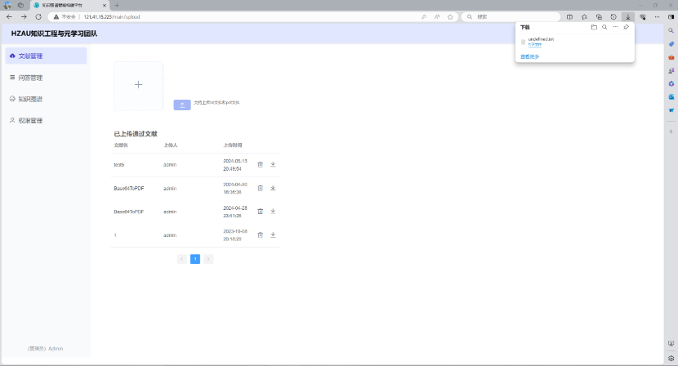Image resolution: width=678 pixels, height=366 pixels.
Task: Click the browser address bar
Action: click(245, 16)
